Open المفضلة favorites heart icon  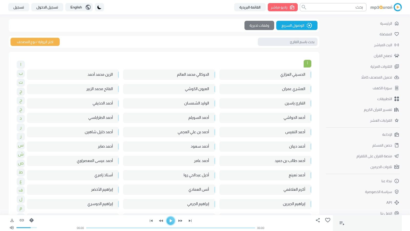click(x=397, y=34)
